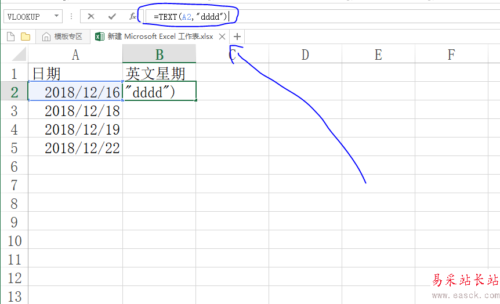The width and height of the screenshot is (500, 304).
Task: Select row 2 header
Action: pos(14,92)
